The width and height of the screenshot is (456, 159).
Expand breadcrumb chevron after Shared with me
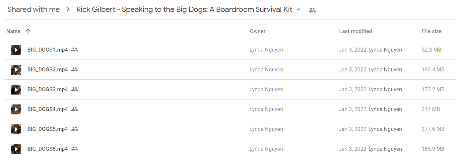tap(68, 10)
